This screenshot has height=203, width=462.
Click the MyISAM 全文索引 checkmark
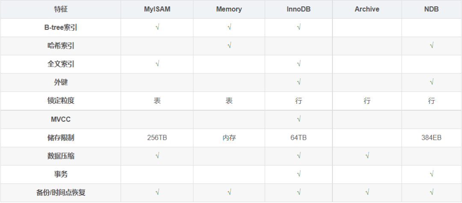pyautogui.click(x=157, y=64)
